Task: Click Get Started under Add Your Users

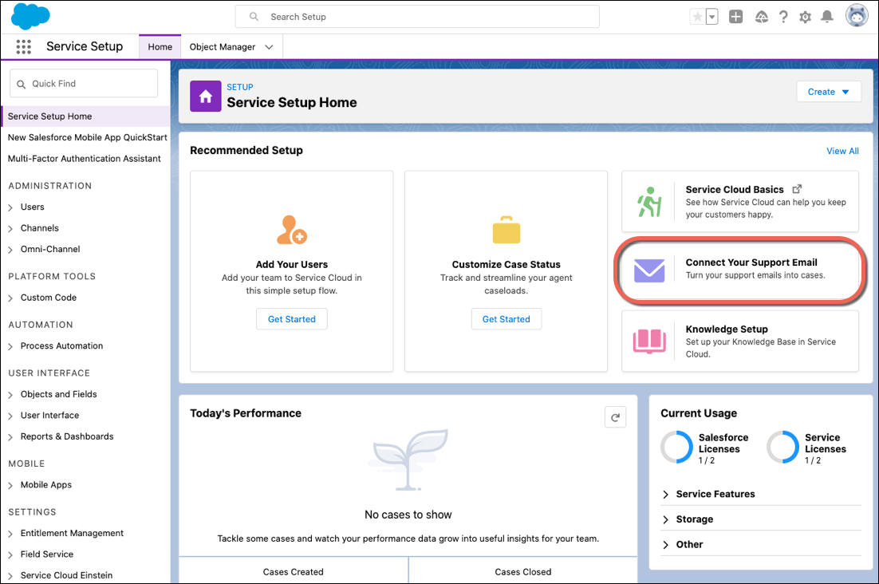Action: [291, 319]
